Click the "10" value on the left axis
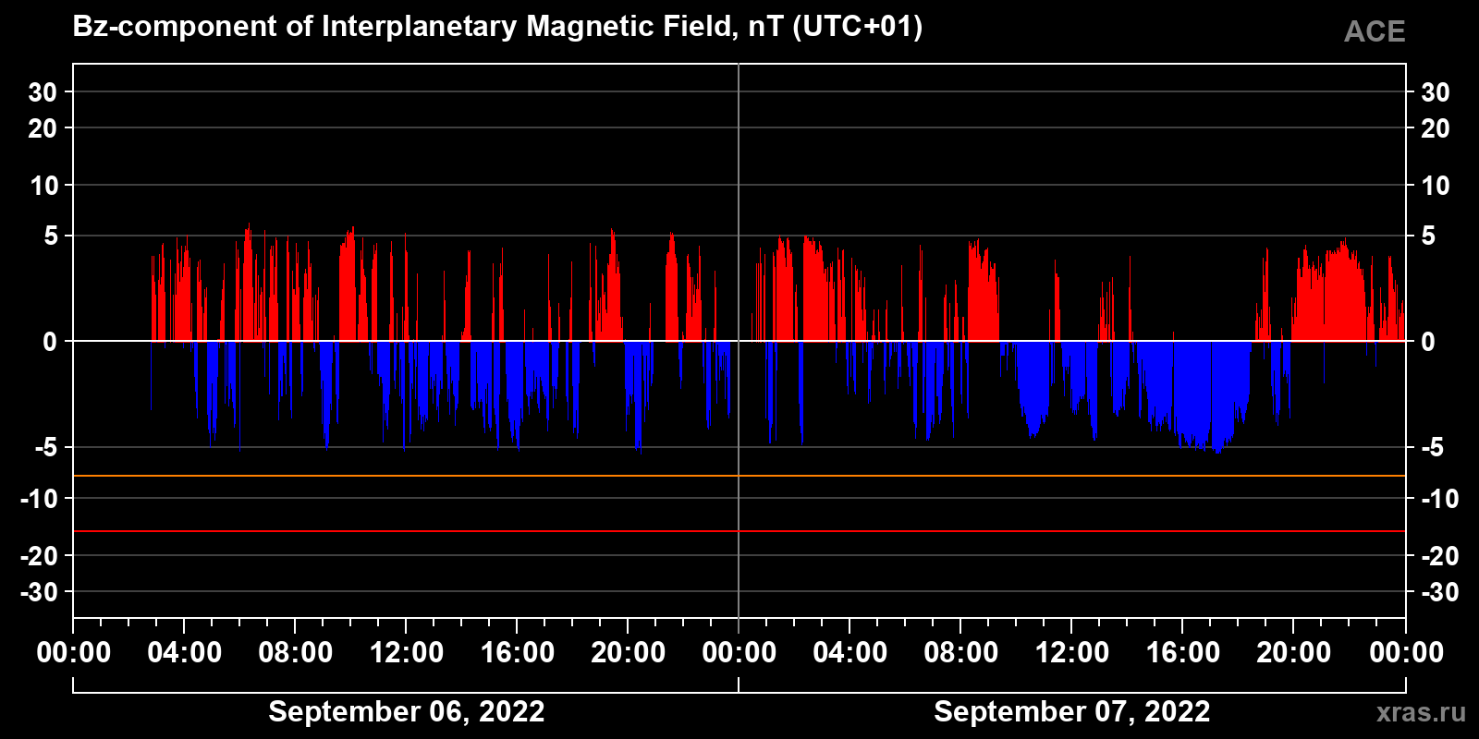1479x739 pixels. pos(43,186)
